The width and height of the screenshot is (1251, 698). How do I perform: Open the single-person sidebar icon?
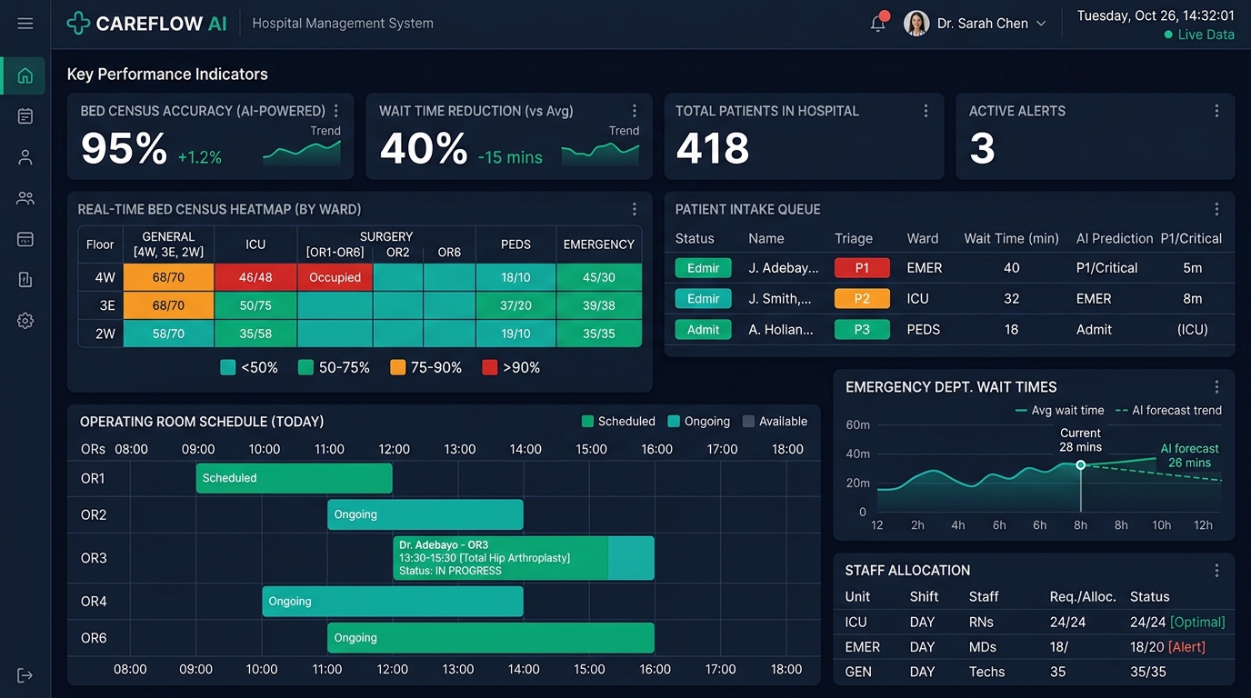point(25,157)
